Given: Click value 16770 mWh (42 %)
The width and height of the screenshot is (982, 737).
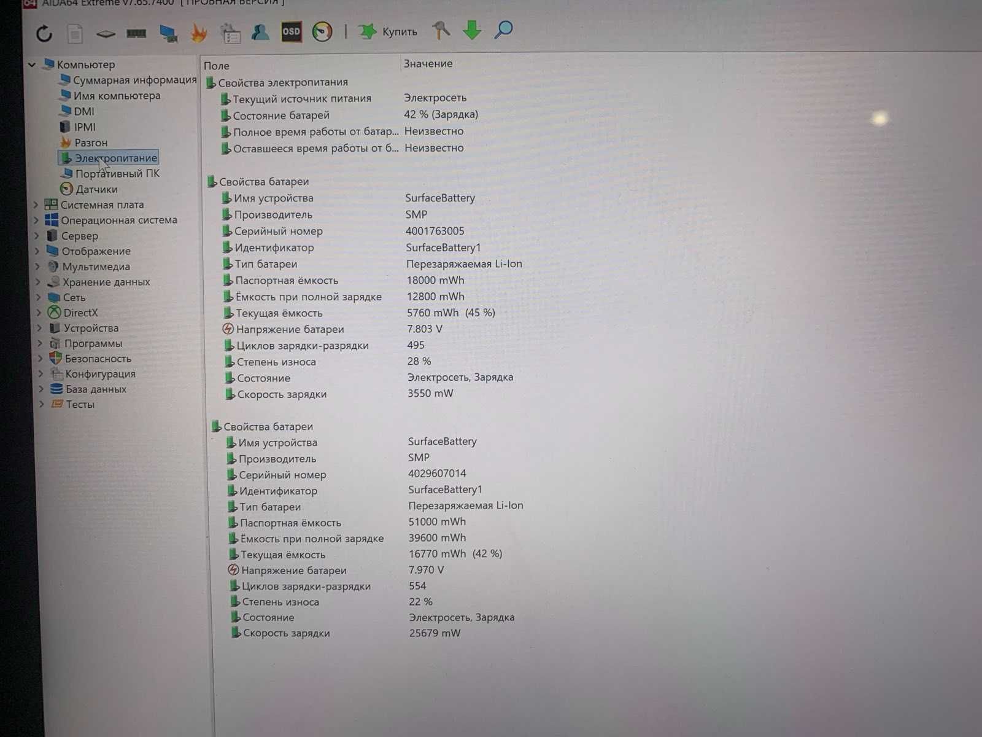Looking at the screenshot, I should pos(455,553).
